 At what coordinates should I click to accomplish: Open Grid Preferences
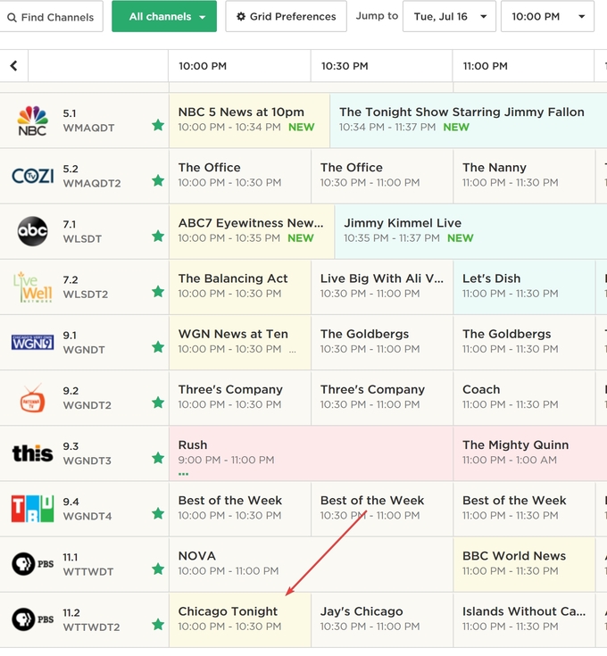pos(287,16)
